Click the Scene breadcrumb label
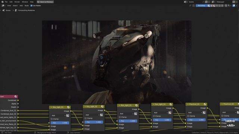This screenshot has width=239, height=134. pos(8,10)
